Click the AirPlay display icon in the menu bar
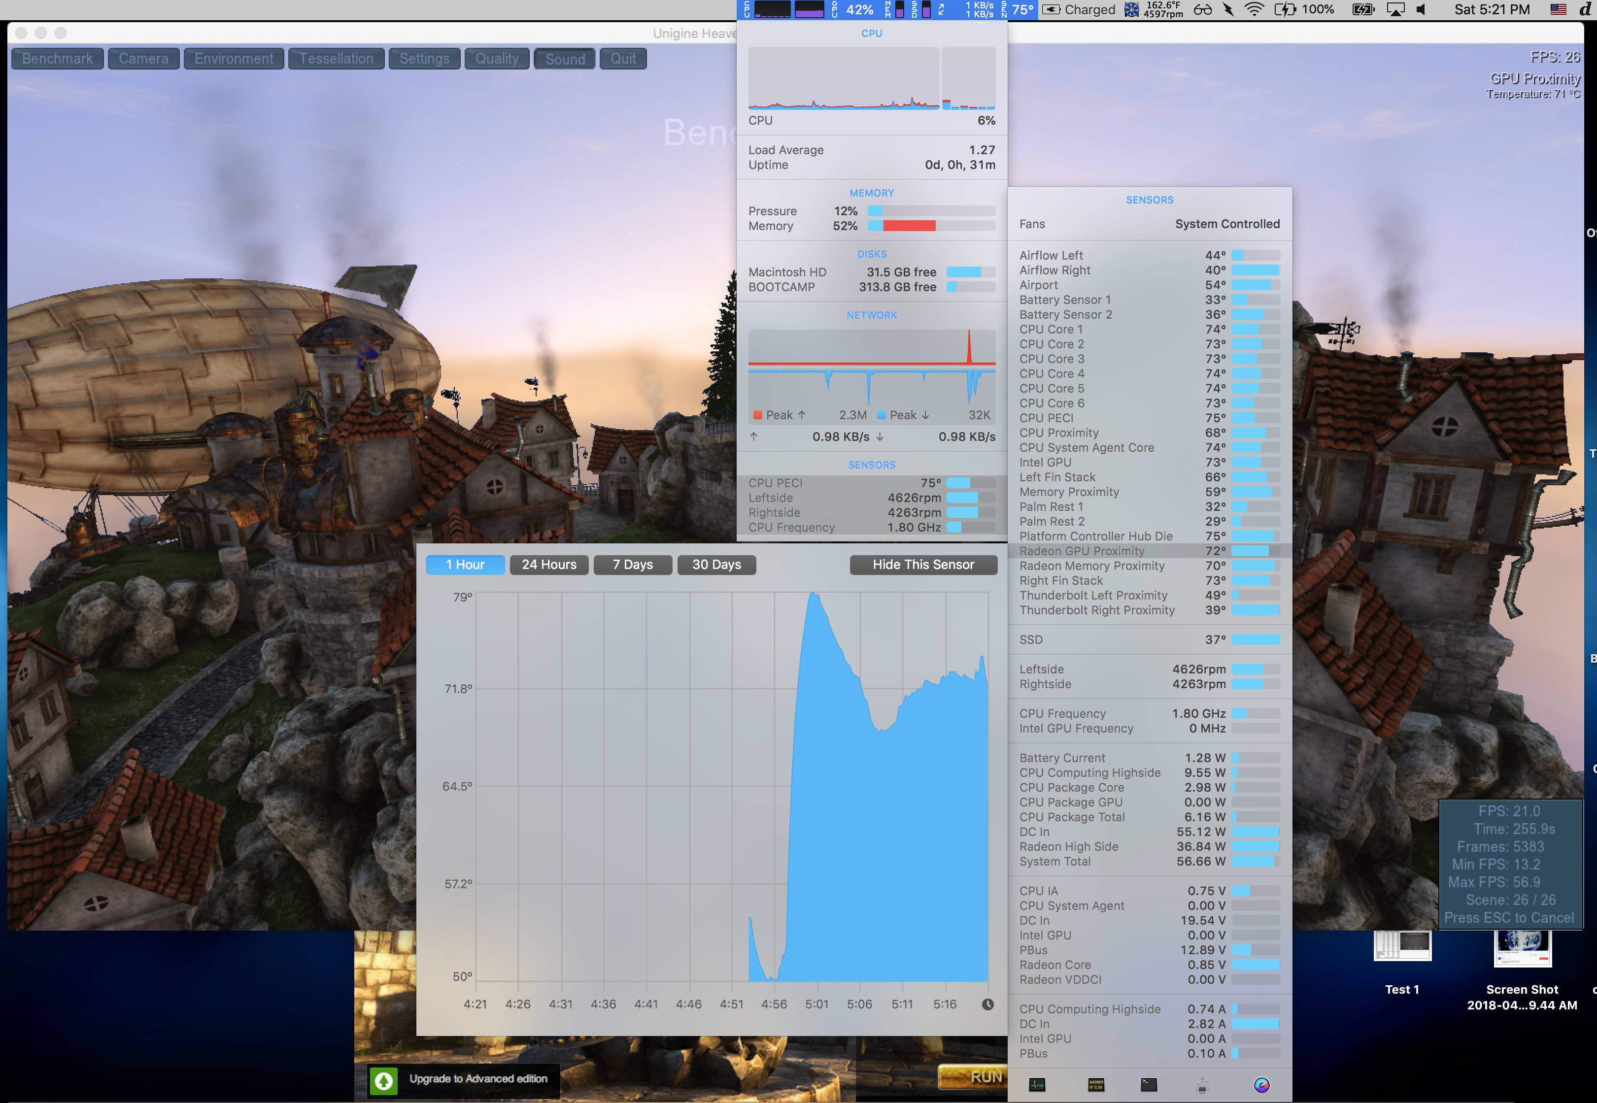The image size is (1597, 1103). click(1395, 10)
